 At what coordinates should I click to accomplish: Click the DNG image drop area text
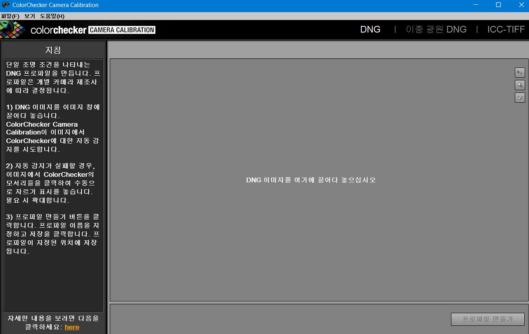311,180
